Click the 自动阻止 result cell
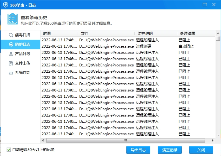Screen dimensions: 221x156 click(x=186, y=46)
